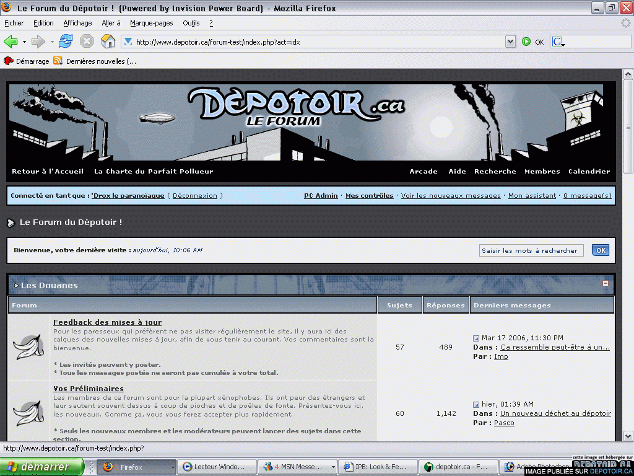Open the PC Admin panel link
This screenshot has width=634, height=476.
point(321,195)
